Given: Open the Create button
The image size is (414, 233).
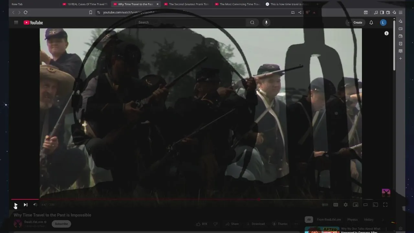Looking at the screenshot, I should 355,22.
